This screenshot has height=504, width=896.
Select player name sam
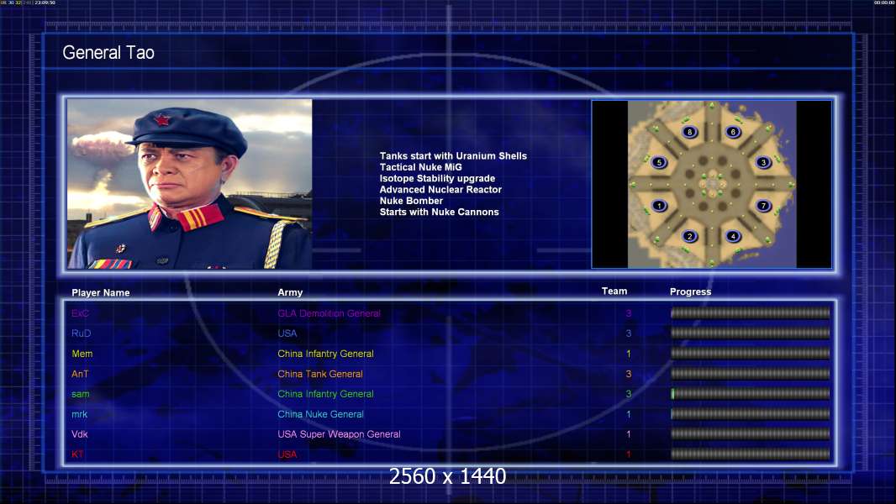pyautogui.click(x=81, y=394)
